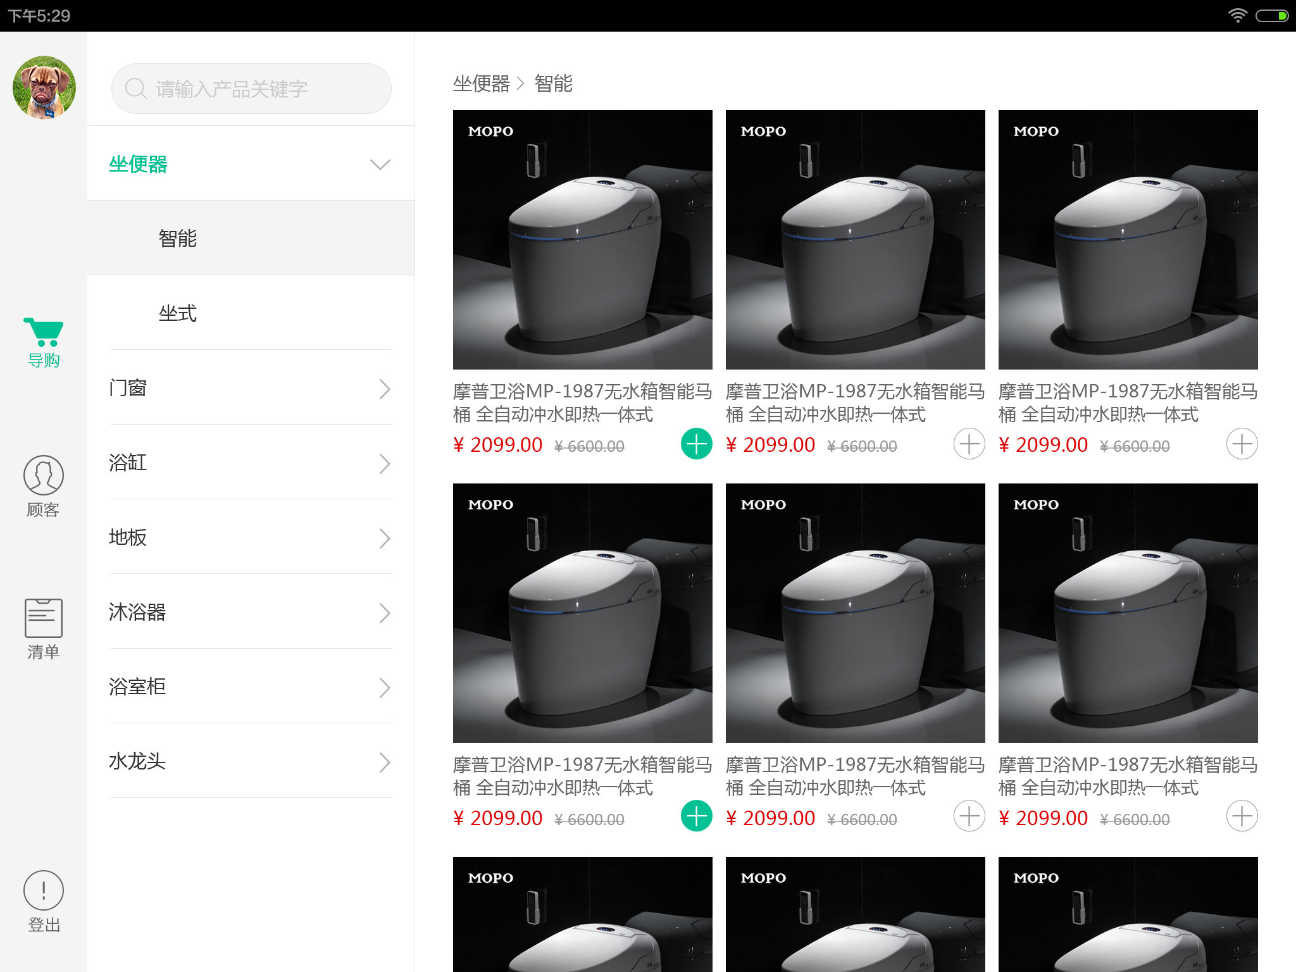Open first row right product image
This screenshot has width=1296, height=972.
tap(1128, 240)
